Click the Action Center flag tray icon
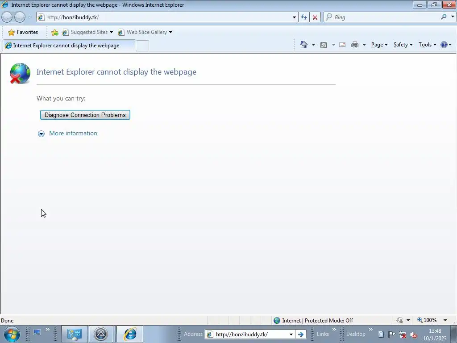457x343 pixels. pyautogui.click(x=391, y=334)
